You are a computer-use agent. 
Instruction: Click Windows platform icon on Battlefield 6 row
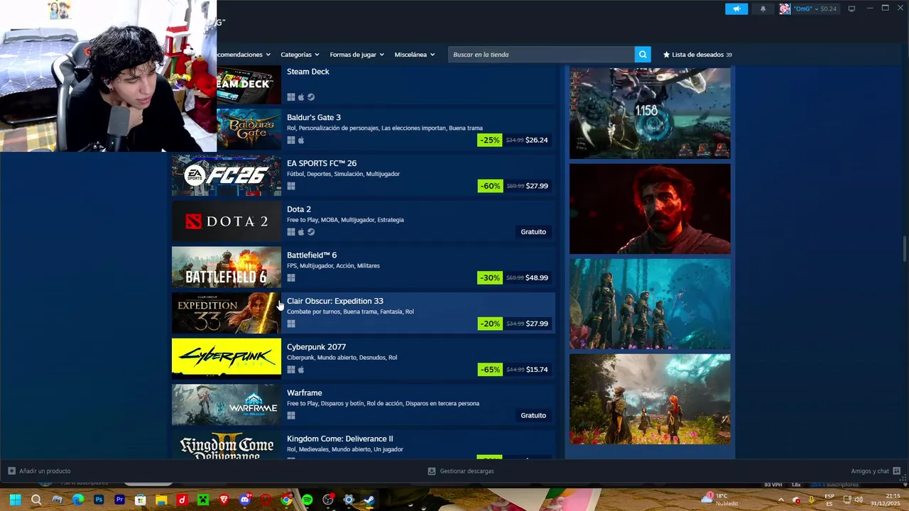291,278
